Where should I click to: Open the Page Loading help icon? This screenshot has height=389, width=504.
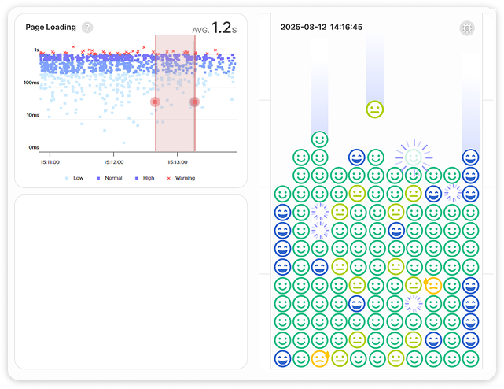[x=87, y=28]
